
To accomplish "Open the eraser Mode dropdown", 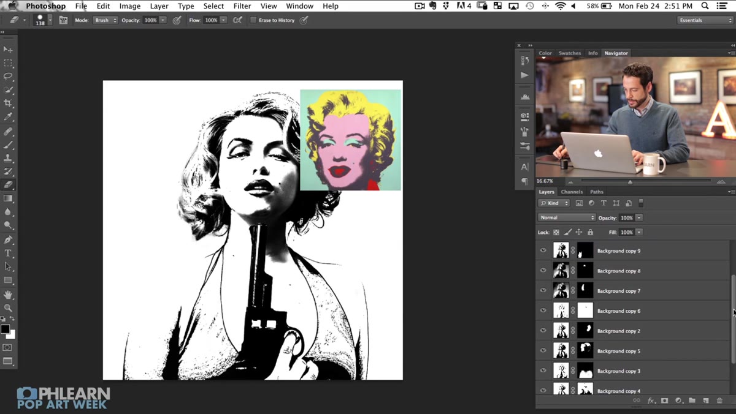I will coord(105,20).
